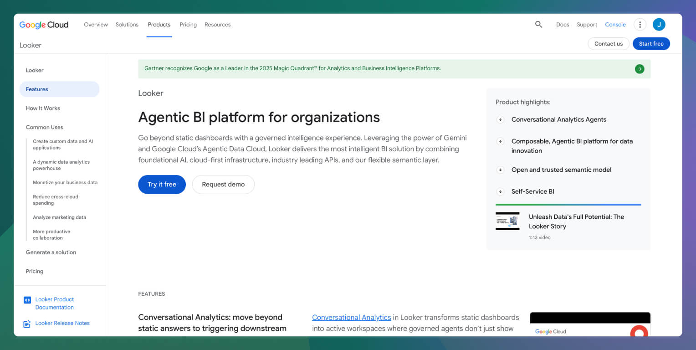Click the FEATURES section label

(152, 294)
